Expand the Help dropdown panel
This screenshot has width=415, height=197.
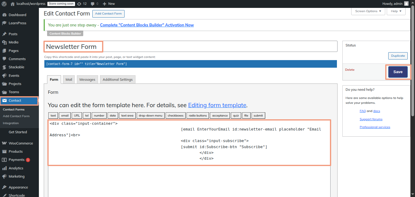[396, 11]
